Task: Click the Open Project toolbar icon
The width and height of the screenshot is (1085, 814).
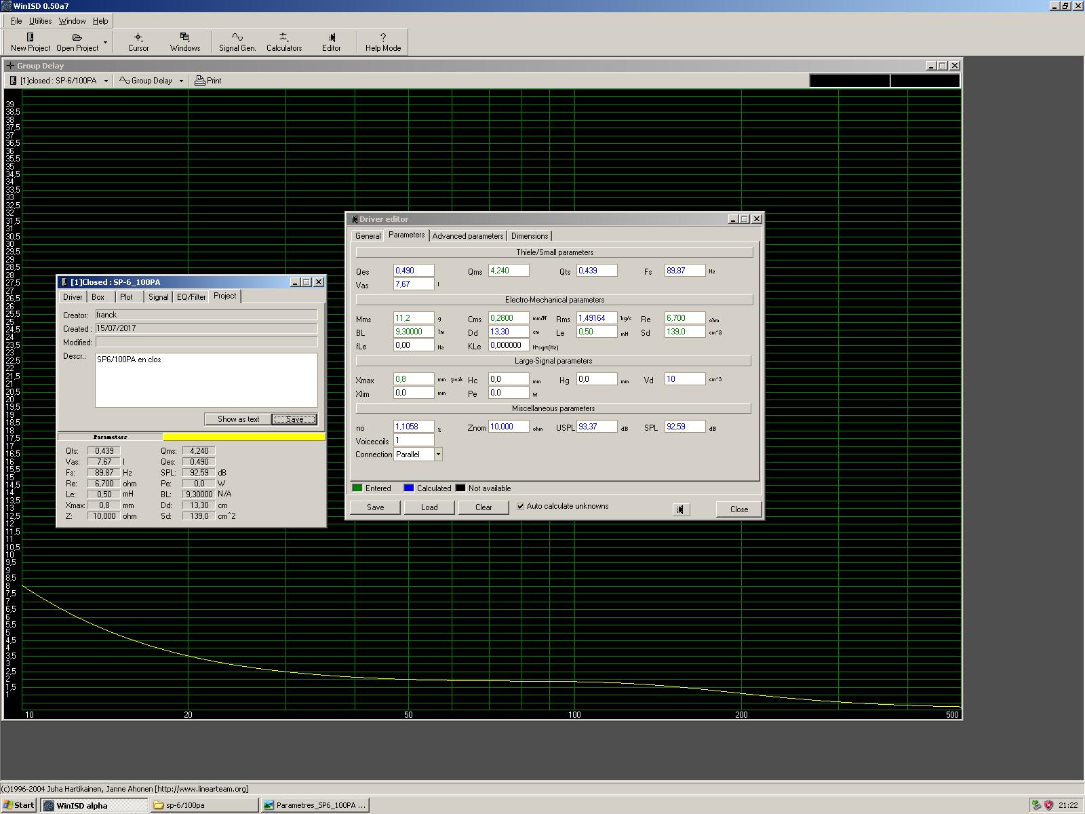Action: (x=77, y=41)
